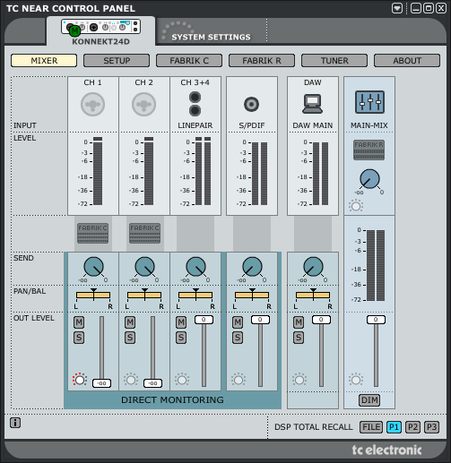Click the MAIN-MIX Fabrik R return knob
The width and height of the screenshot is (451, 463).
(369, 179)
